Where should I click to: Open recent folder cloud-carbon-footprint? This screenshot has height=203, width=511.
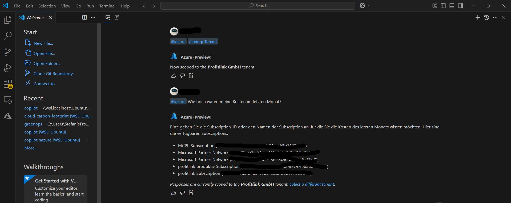click(59, 116)
